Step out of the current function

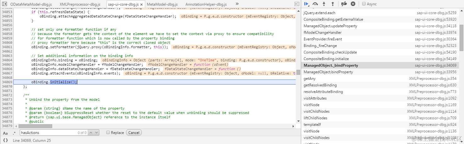[x=333, y=4]
